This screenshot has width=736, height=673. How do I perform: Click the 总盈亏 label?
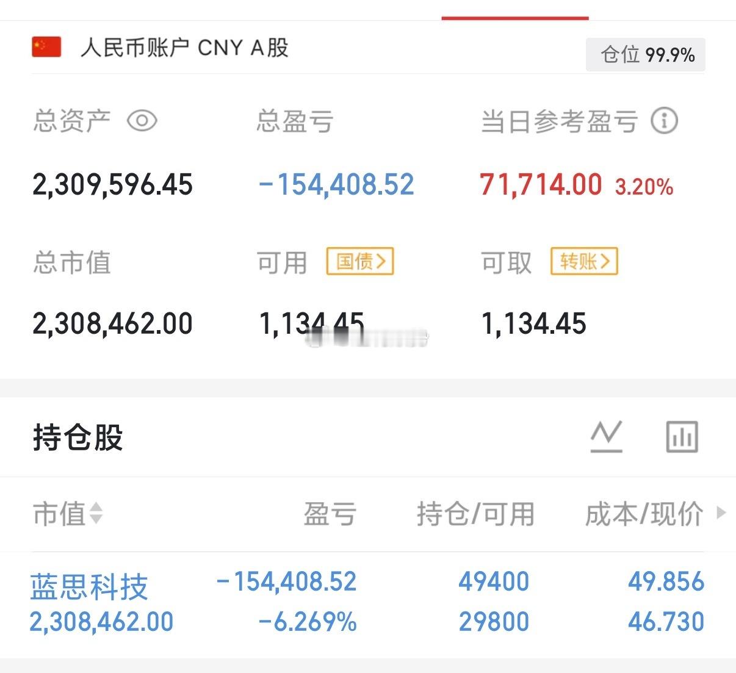[294, 121]
